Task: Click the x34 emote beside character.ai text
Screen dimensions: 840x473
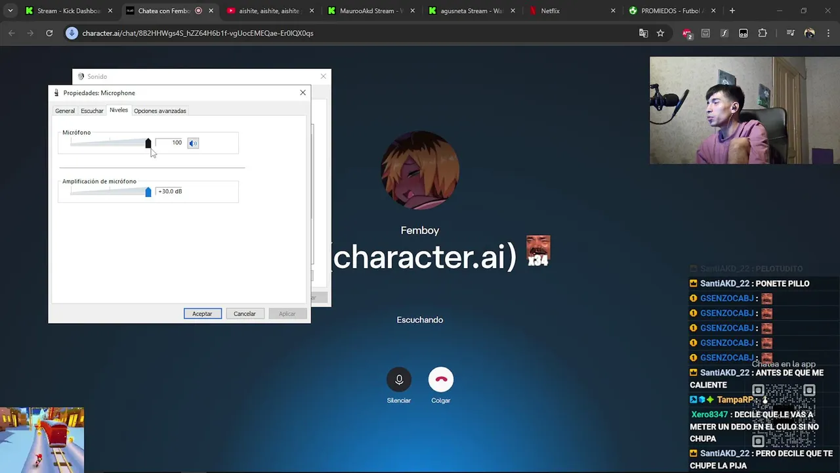Action: point(538,251)
